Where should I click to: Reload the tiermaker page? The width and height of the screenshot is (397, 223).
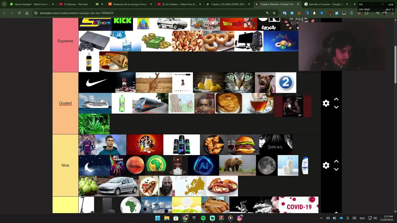(x=19, y=13)
